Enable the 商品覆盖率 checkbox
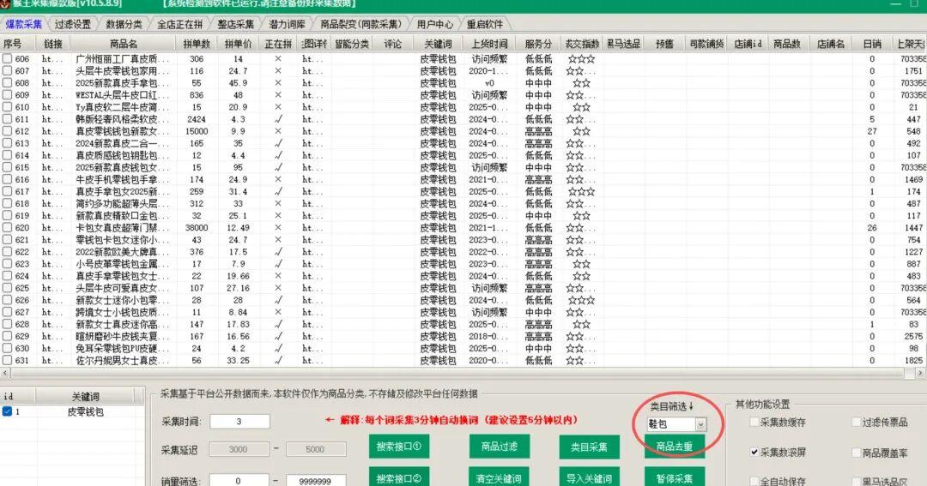The width and height of the screenshot is (927, 486). click(856, 453)
